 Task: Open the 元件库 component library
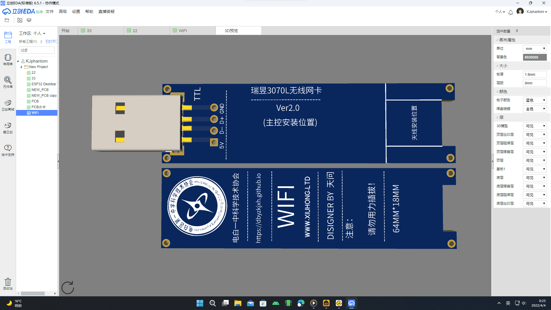click(8, 82)
